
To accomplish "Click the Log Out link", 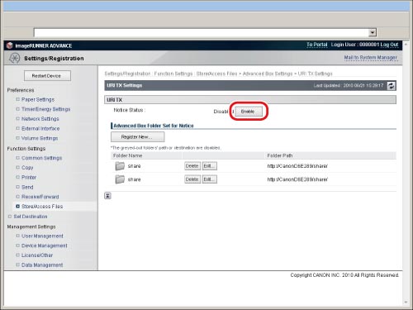I will tap(389, 45).
